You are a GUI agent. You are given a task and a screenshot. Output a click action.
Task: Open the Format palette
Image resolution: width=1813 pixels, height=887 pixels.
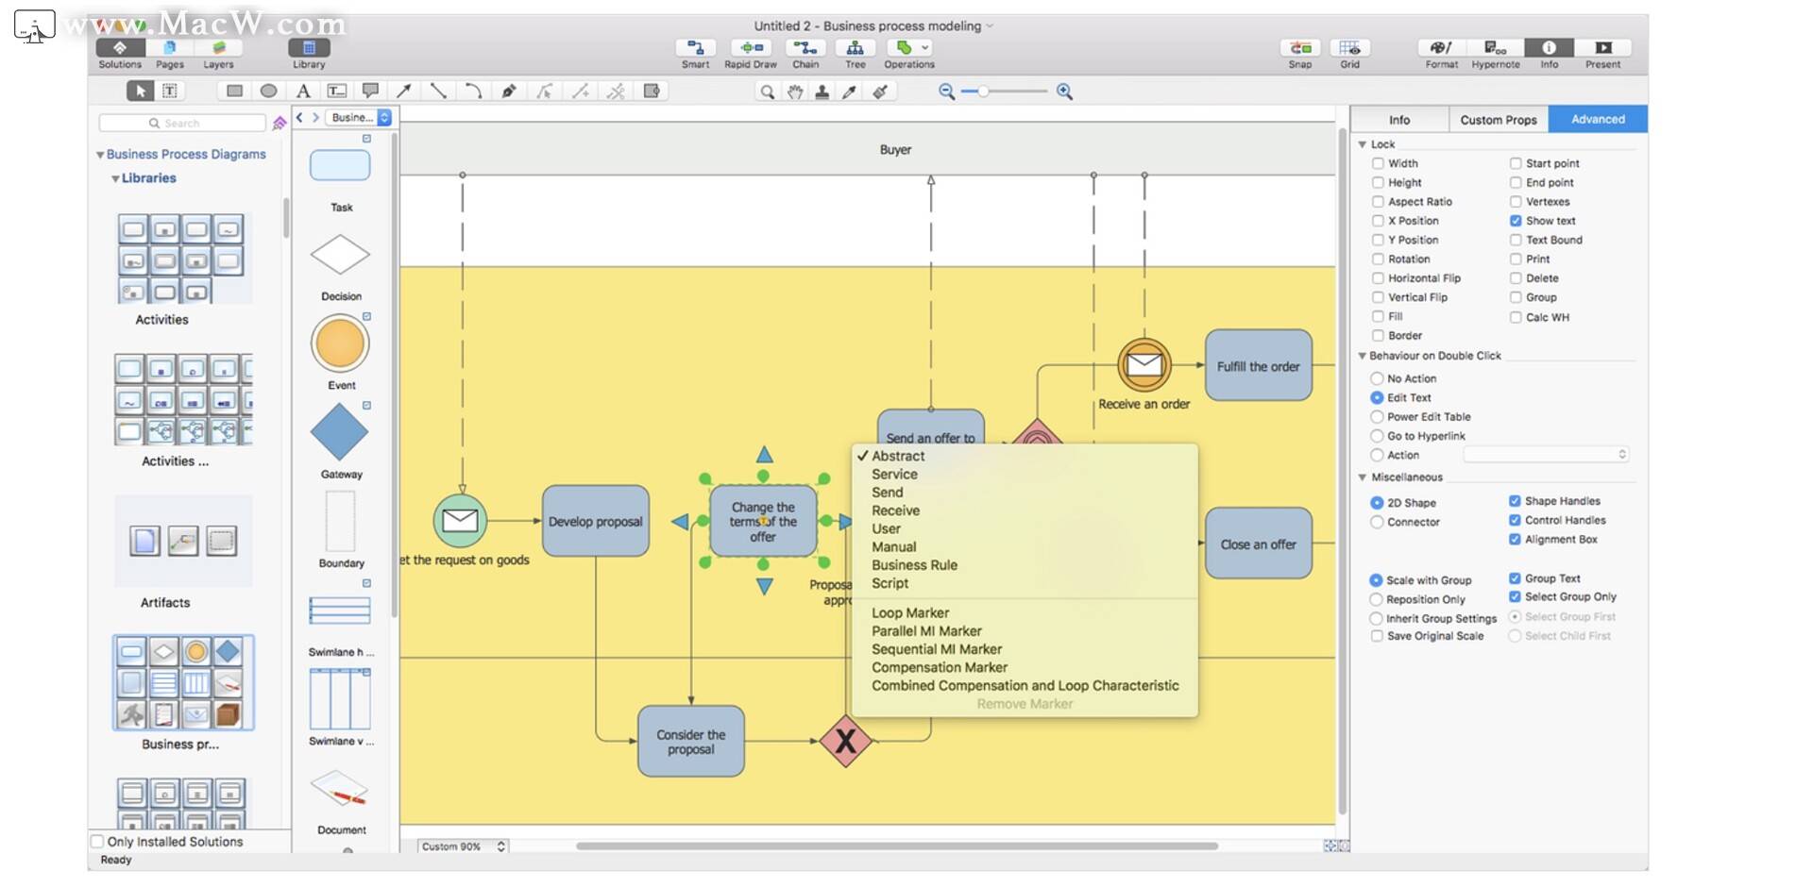tap(1441, 52)
